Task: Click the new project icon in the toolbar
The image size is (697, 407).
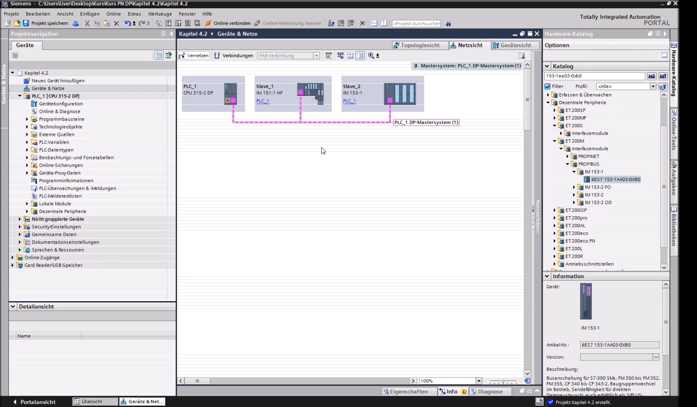Action: [x=8, y=23]
